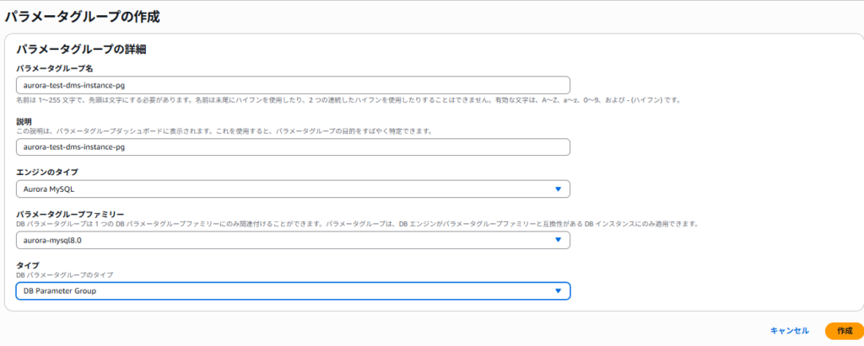Click the 説明 field label
This screenshot has width=864, height=346.
pyautogui.click(x=24, y=121)
